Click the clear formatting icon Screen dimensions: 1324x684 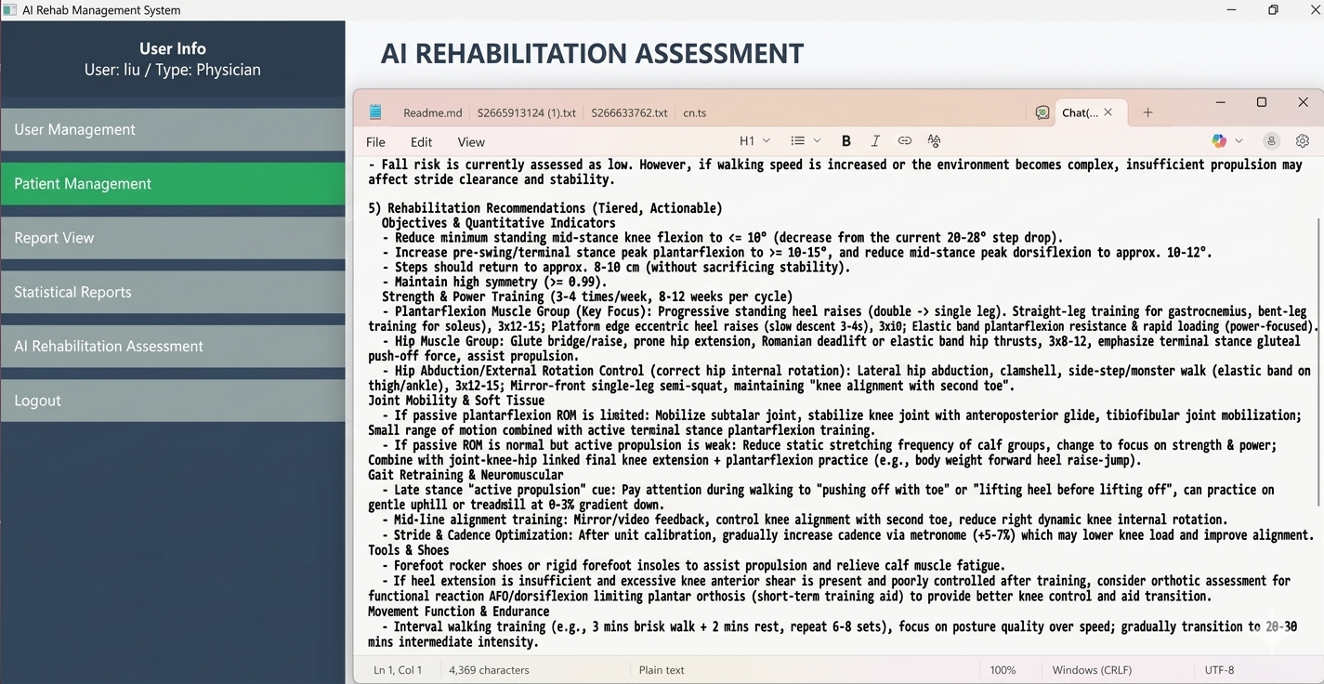934,141
